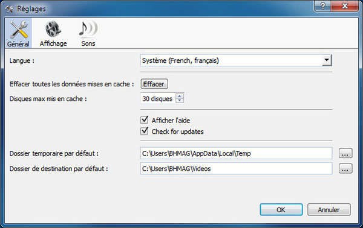This screenshot has height=228, width=363.
Task: Decrease the max cached discs with down arrow
Action: click(180, 100)
